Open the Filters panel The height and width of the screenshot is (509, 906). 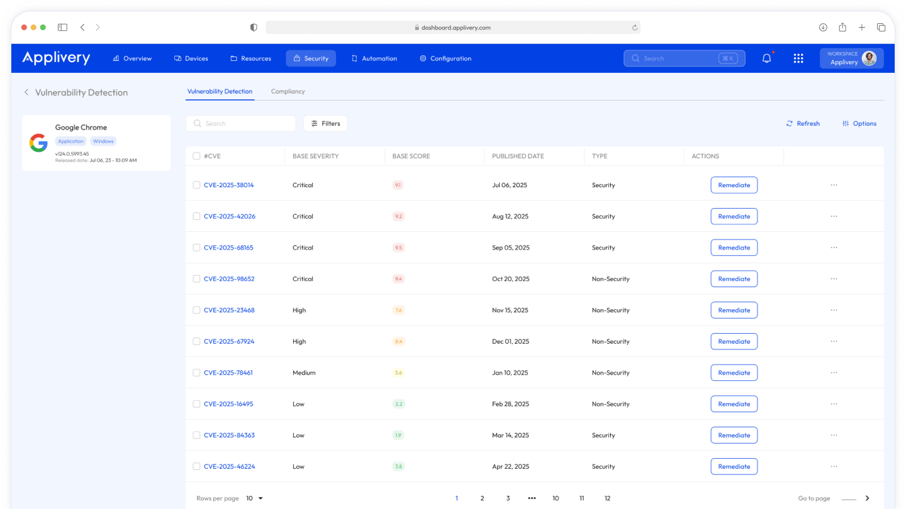click(x=325, y=123)
